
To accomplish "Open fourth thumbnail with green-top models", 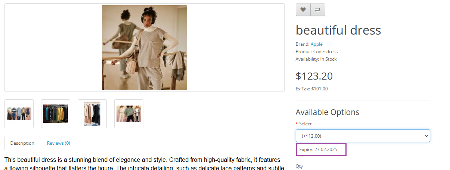I will coord(129,114).
